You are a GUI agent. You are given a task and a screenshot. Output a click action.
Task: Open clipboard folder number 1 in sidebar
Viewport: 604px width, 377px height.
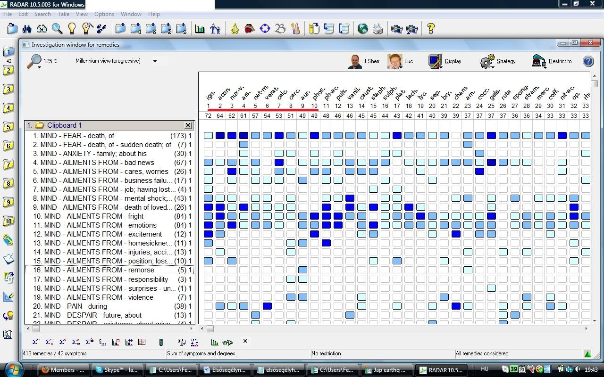(8, 51)
